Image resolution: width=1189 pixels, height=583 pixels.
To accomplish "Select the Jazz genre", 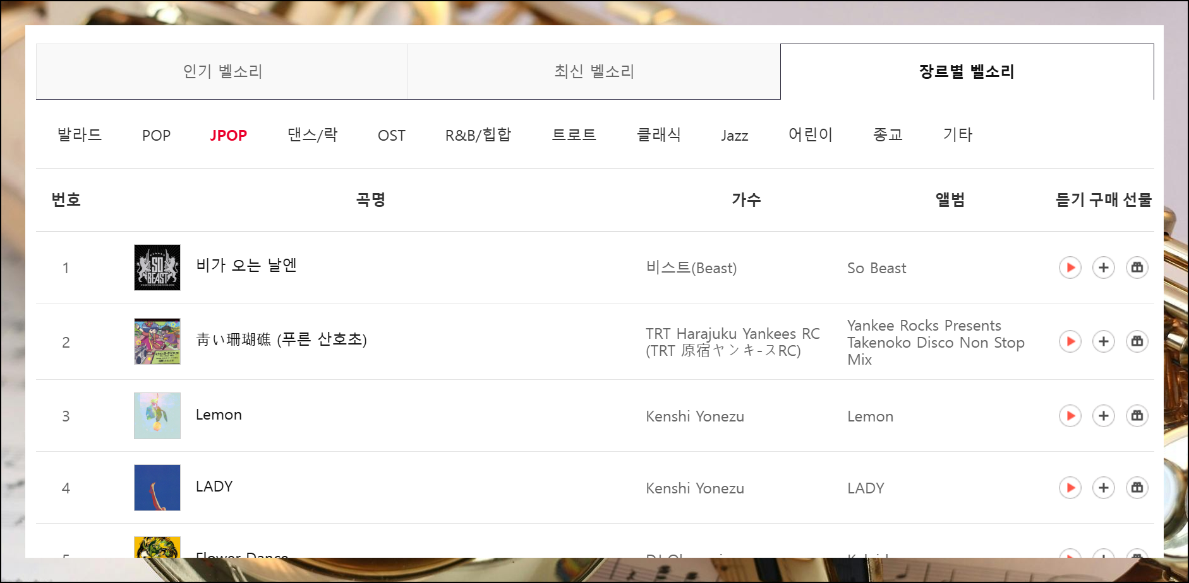I will 735,136.
